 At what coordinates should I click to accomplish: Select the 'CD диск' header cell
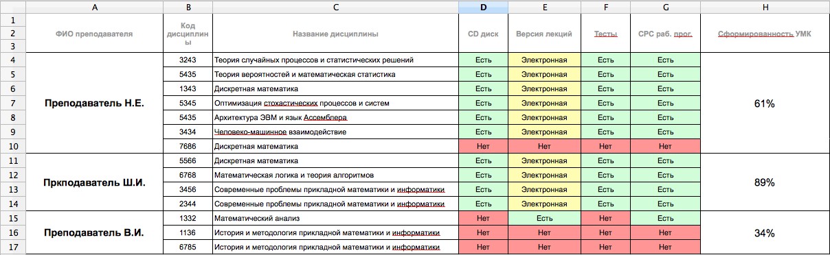484,33
